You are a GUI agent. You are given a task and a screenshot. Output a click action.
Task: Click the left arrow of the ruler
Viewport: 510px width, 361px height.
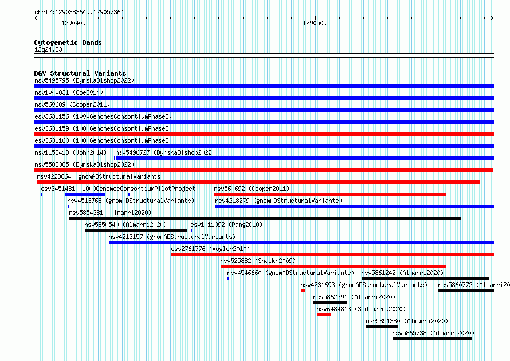coord(36,18)
